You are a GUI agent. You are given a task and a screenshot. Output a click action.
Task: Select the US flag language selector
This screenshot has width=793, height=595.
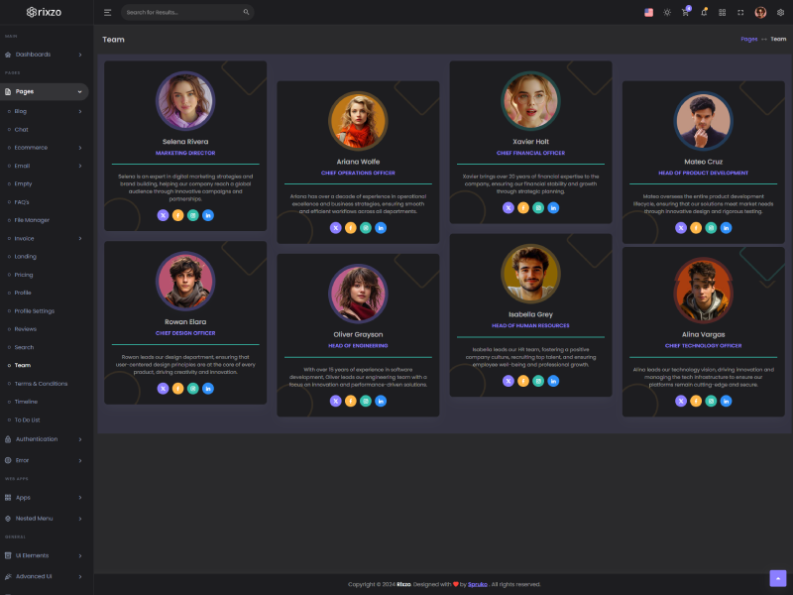click(x=648, y=12)
